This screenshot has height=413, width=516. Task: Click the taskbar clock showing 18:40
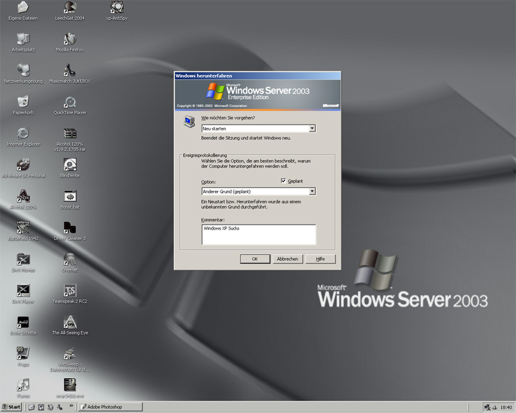pos(506,407)
